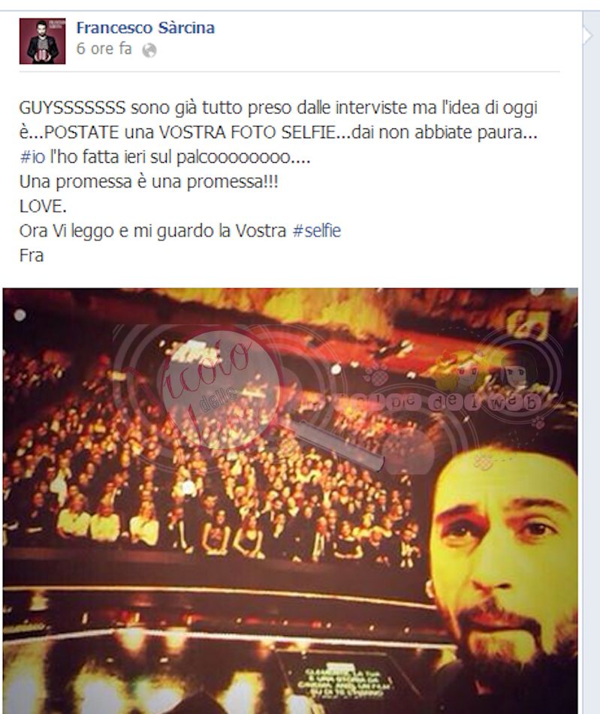The width and height of the screenshot is (600, 714).
Task: Open Francesco Sàrcina's profile picture thumbnail
Action: 42,41
